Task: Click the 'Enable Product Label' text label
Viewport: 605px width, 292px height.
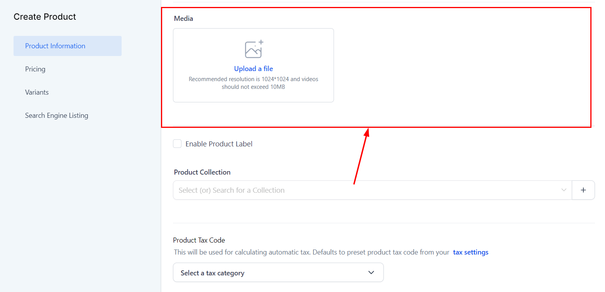Action: 219,144
